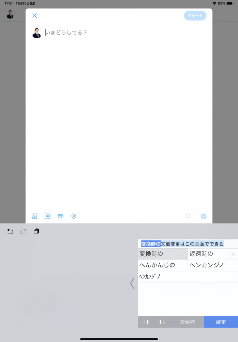Tap the undo arrow above the keyboard
Viewport: 238px width, 342px height.
pos(10,232)
